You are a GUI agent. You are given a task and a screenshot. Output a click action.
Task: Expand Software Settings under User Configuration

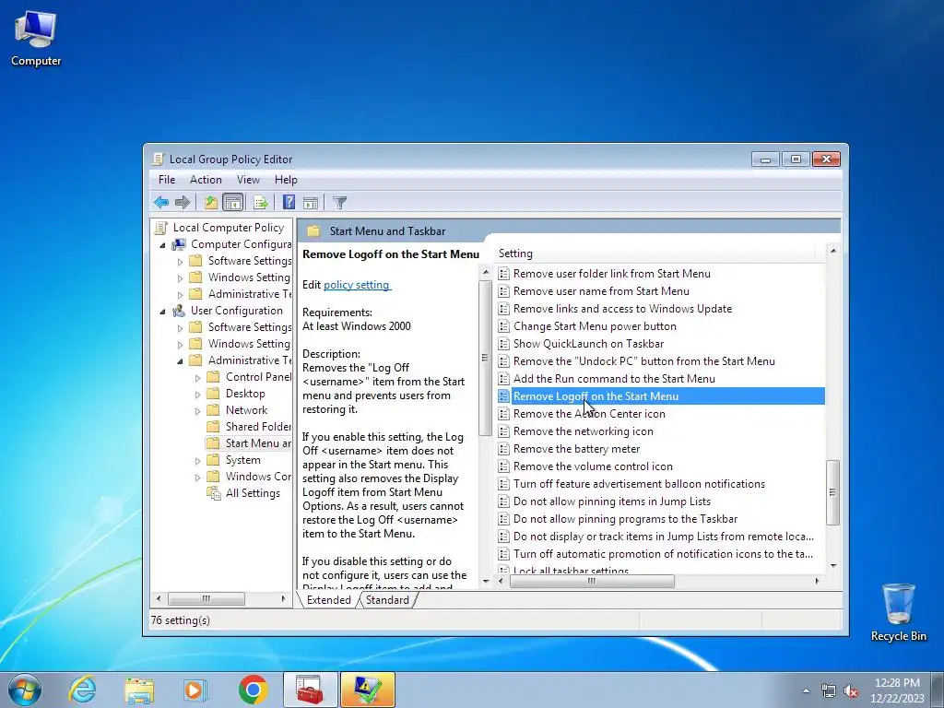click(180, 327)
